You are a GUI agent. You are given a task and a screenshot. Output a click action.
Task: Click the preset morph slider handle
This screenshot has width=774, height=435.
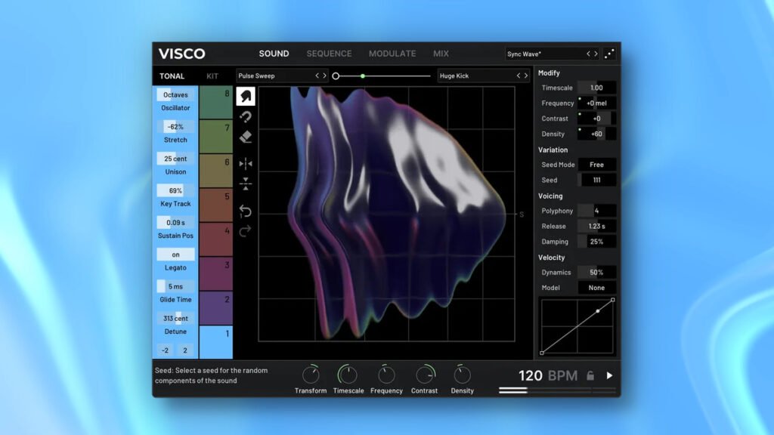(363, 76)
